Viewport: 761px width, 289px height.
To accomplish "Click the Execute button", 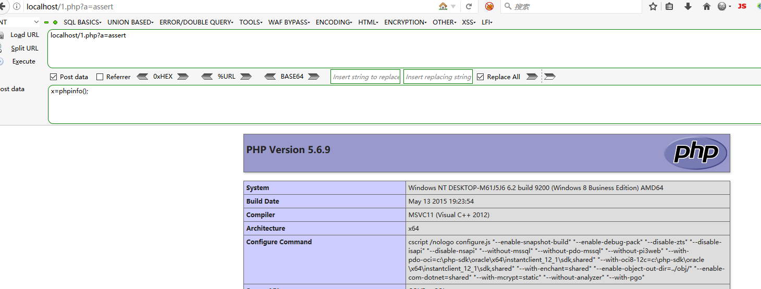I will [24, 61].
